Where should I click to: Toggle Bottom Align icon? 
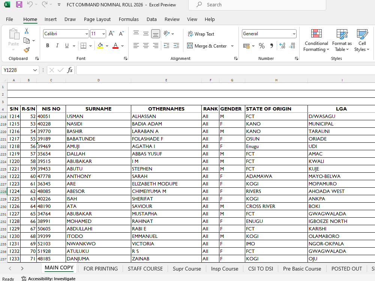(x=156, y=34)
